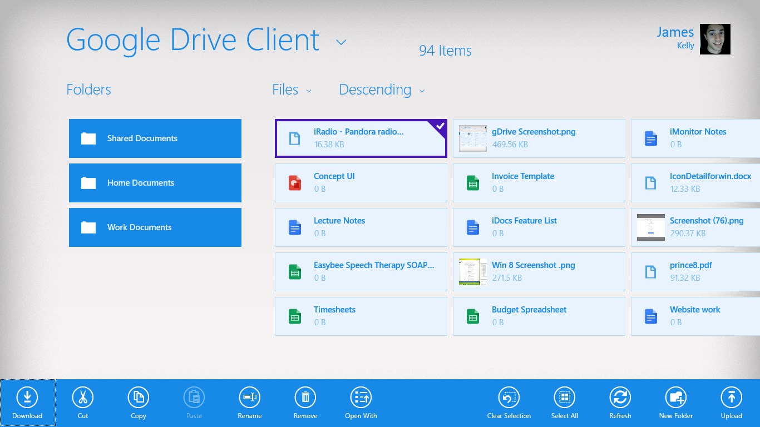This screenshot has width=760, height=427.
Task: Click the 94 Items count label
Action: (445, 51)
